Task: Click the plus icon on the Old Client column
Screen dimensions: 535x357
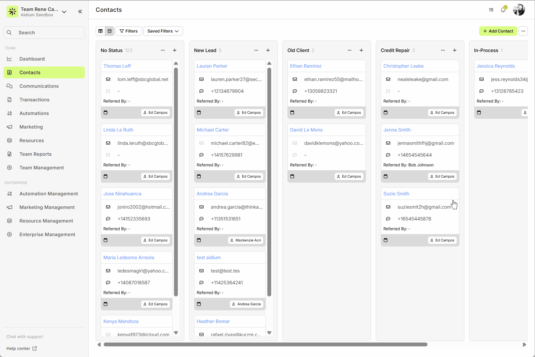Action: (x=361, y=50)
